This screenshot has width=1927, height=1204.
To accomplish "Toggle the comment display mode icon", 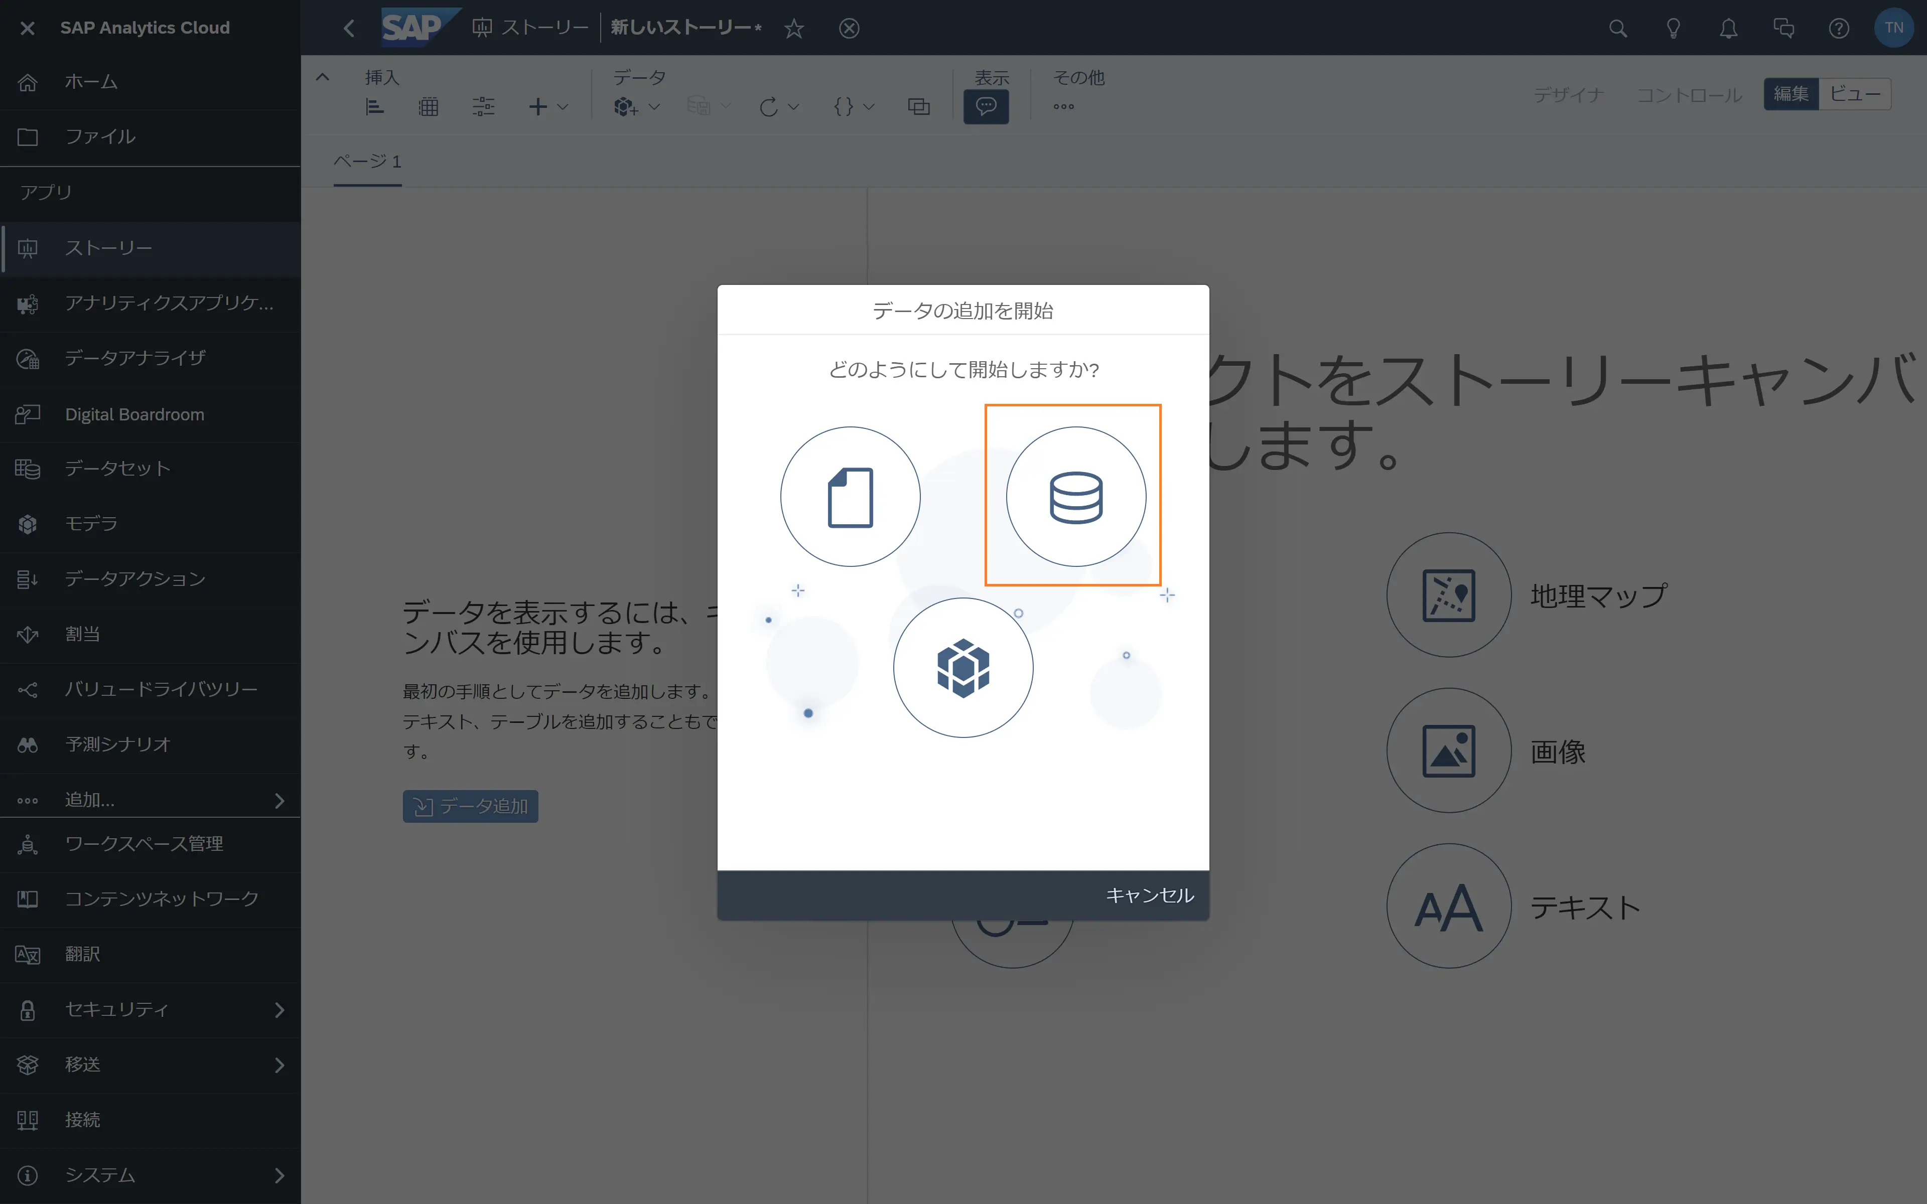I will (x=986, y=106).
